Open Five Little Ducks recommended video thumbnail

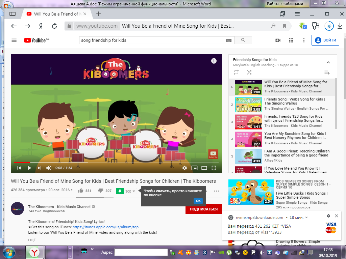(251, 192)
